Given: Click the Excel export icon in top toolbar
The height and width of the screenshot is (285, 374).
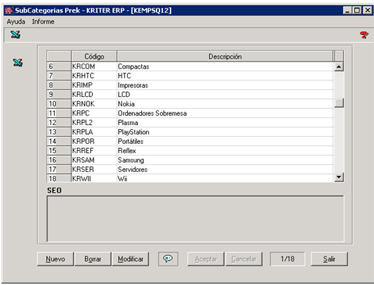Looking at the screenshot, I should click(x=15, y=35).
